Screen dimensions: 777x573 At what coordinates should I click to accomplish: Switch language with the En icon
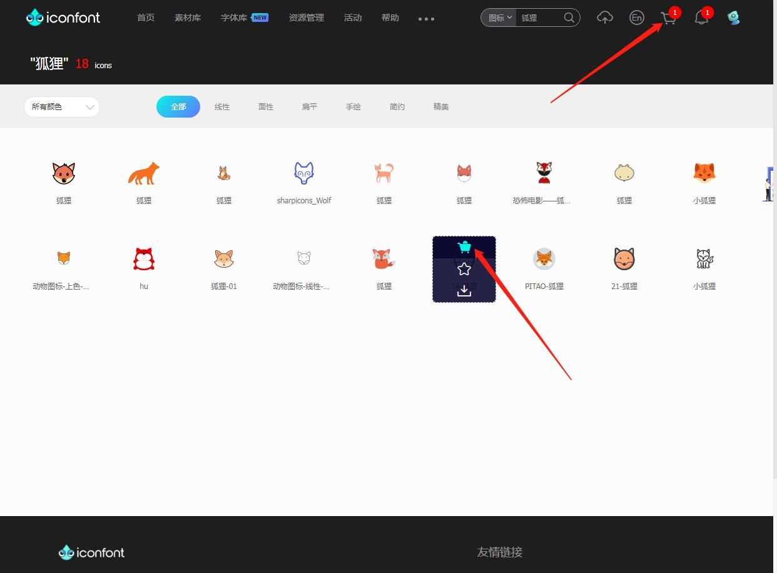tap(636, 18)
